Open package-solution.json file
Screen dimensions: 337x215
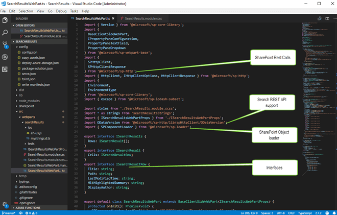pos(37,68)
